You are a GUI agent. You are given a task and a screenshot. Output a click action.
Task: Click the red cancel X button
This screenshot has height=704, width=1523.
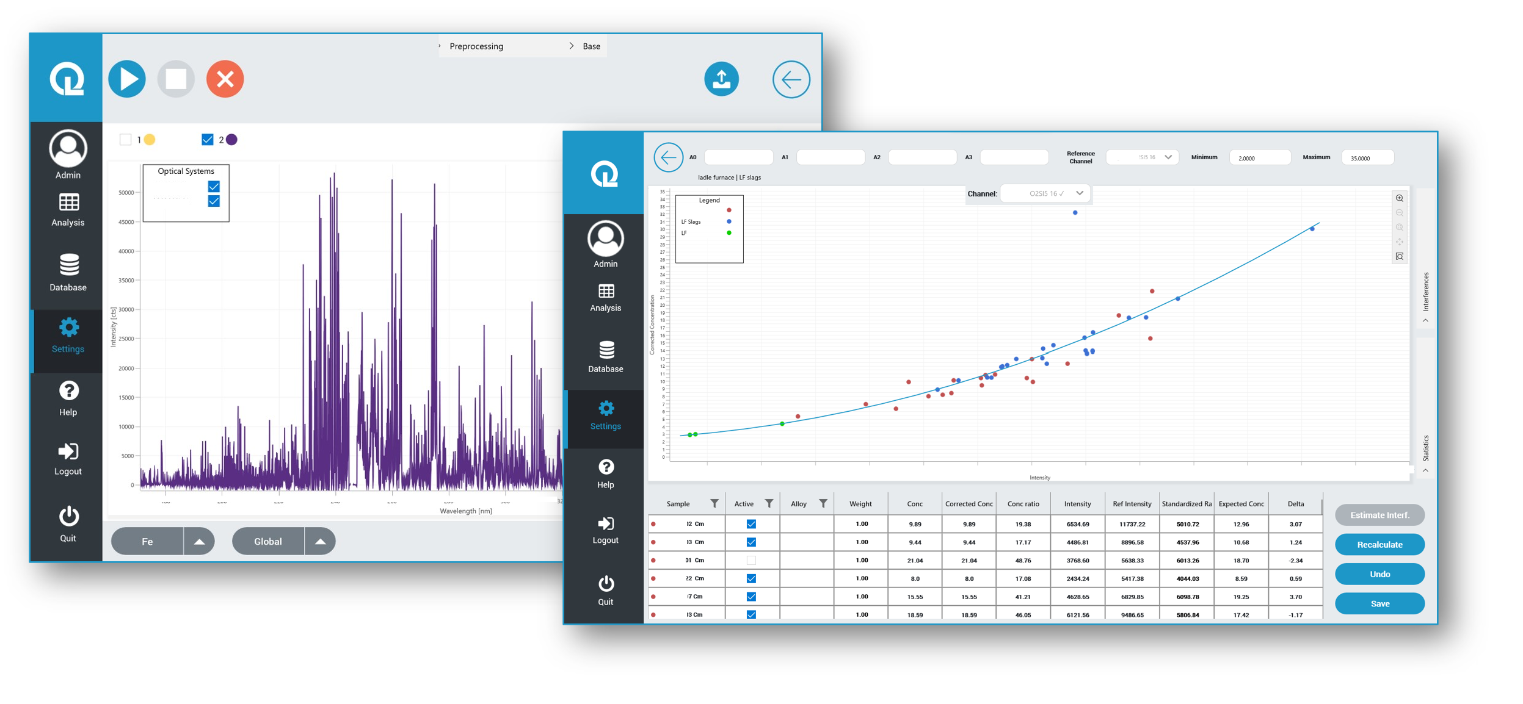coord(225,79)
